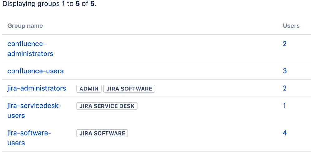View the 2 users in confluence-administrators

pyautogui.click(x=285, y=44)
